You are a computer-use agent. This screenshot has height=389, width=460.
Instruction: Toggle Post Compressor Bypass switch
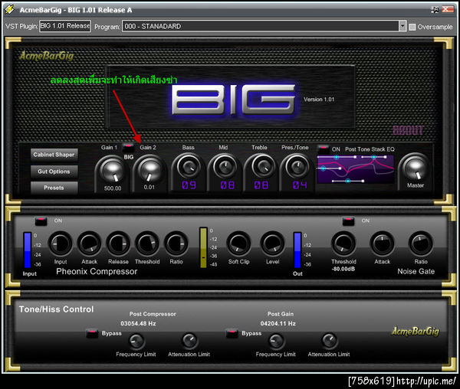tap(92, 333)
